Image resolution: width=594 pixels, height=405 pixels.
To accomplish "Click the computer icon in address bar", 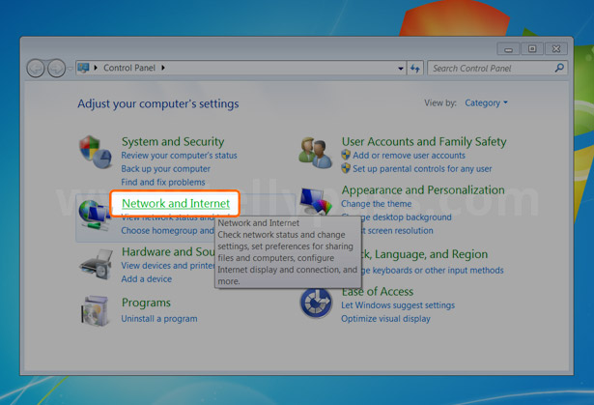I will (83, 68).
